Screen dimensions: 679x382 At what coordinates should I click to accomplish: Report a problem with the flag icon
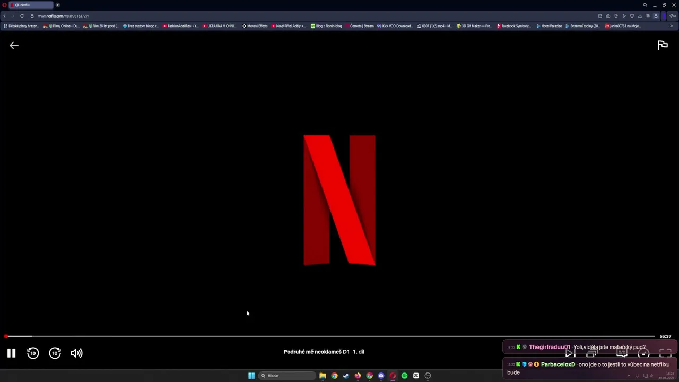click(x=663, y=46)
